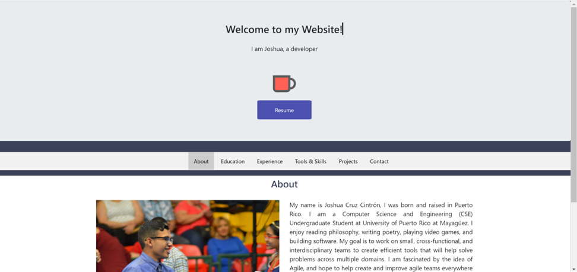Click the 'I am Joshua, a developer' subtitle

284,49
